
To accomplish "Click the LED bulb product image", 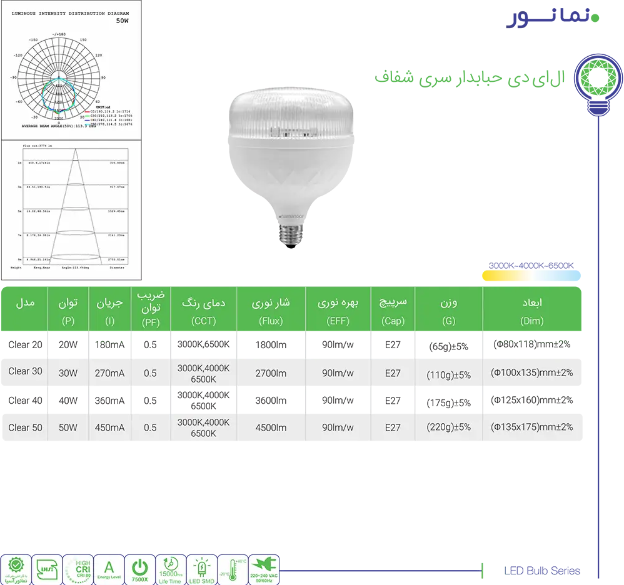I will tap(290, 162).
